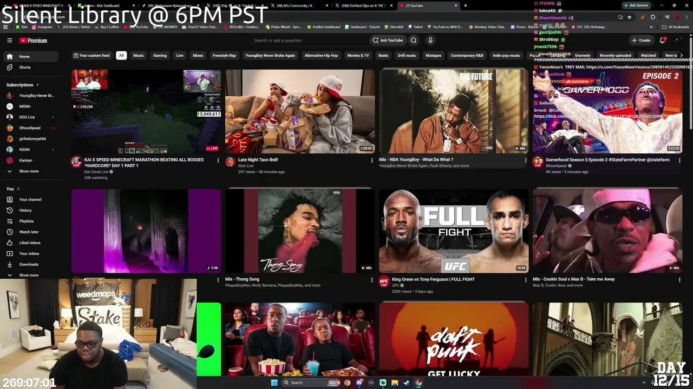Open the notifications bell
This screenshot has height=389, width=693.
663,41
